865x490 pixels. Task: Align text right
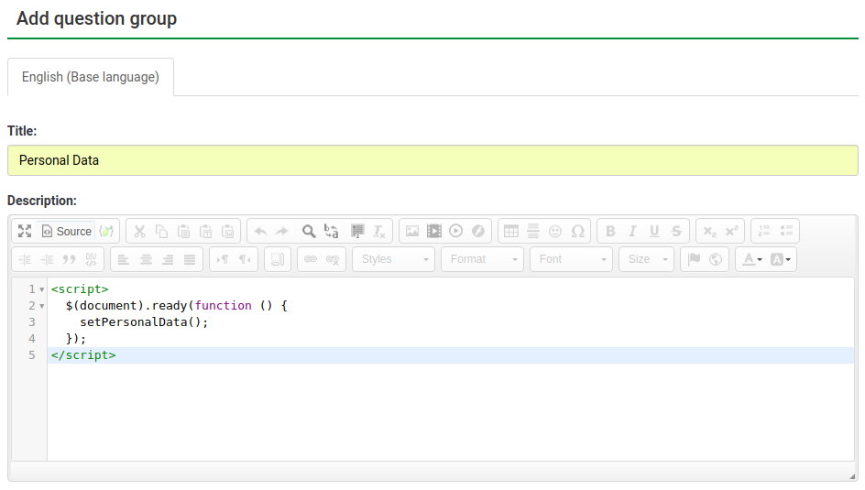168,259
